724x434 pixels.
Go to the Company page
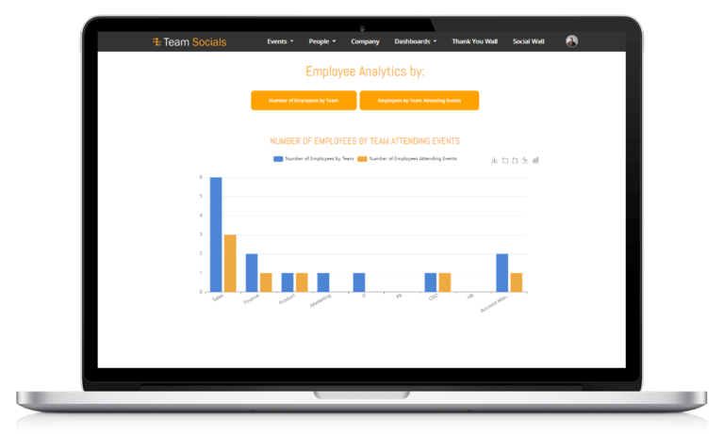point(365,41)
